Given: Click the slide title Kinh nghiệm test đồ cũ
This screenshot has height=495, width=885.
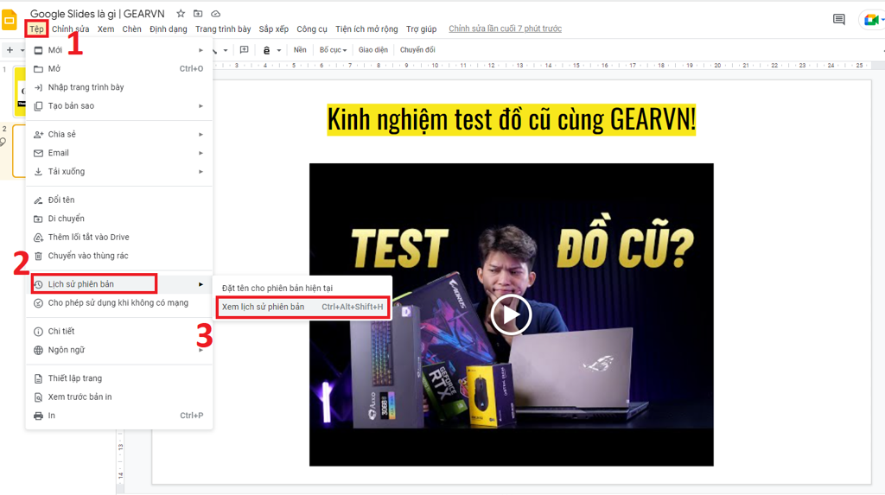Looking at the screenshot, I should 512,120.
